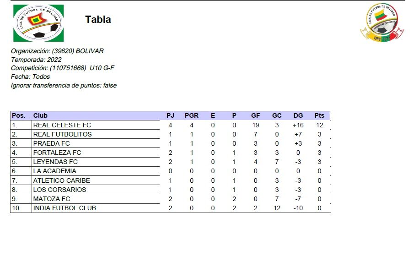
Task: Click the Temporada 2022 line
Action: pos(36,60)
